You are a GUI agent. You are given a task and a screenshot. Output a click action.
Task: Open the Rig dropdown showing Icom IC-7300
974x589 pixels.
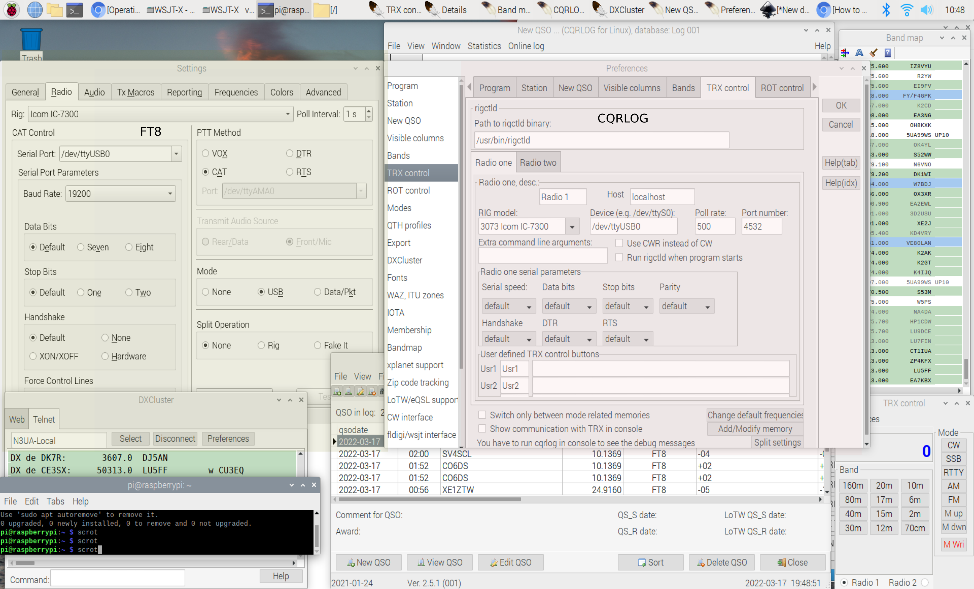tap(161, 114)
